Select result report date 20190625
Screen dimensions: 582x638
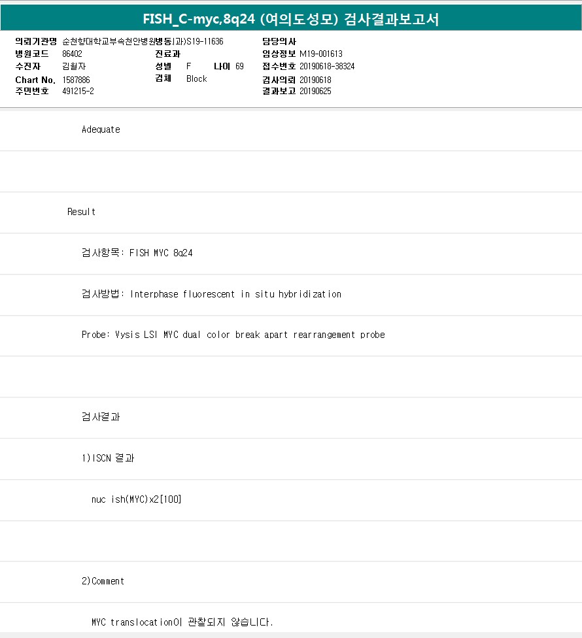(315, 91)
